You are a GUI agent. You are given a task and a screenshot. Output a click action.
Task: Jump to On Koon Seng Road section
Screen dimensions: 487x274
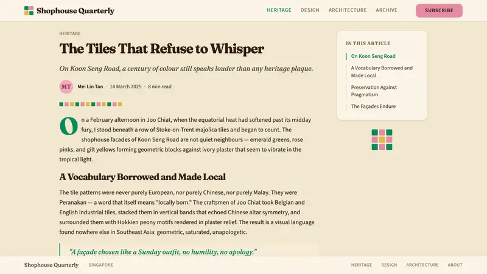coord(373,56)
